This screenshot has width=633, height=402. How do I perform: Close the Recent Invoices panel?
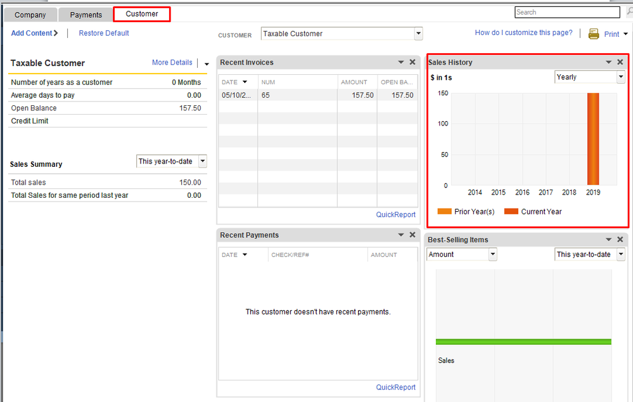tap(412, 62)
